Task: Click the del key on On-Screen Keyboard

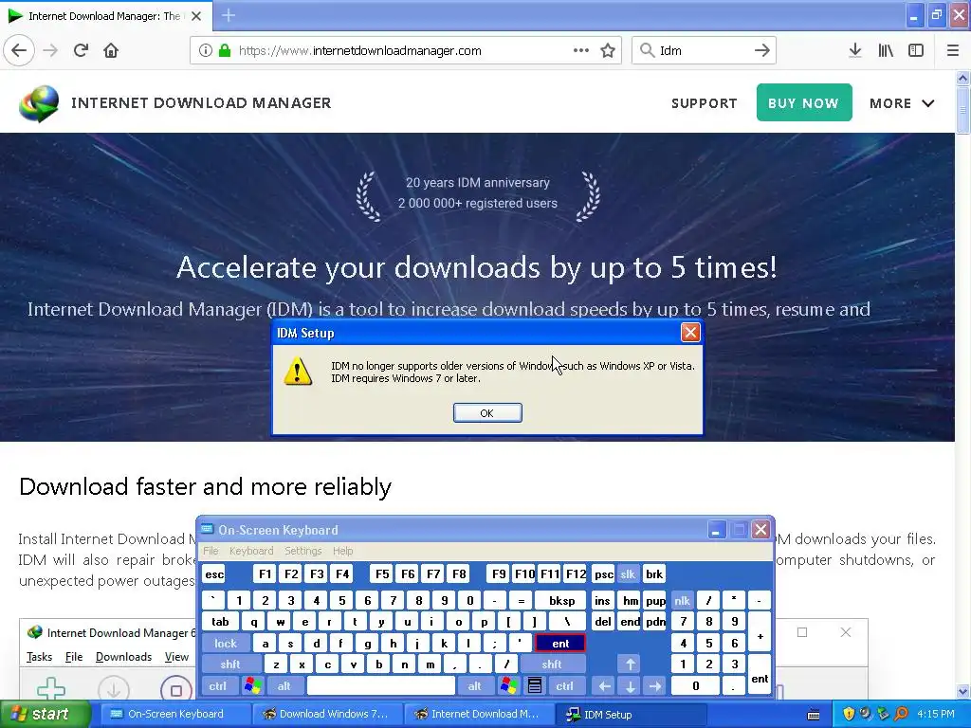Action: pos(602,622)
